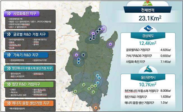Screen dimensions: 183x112
Task: Select the 경상북도 banner
Action: pyautogui.click(x=148, y=36)
